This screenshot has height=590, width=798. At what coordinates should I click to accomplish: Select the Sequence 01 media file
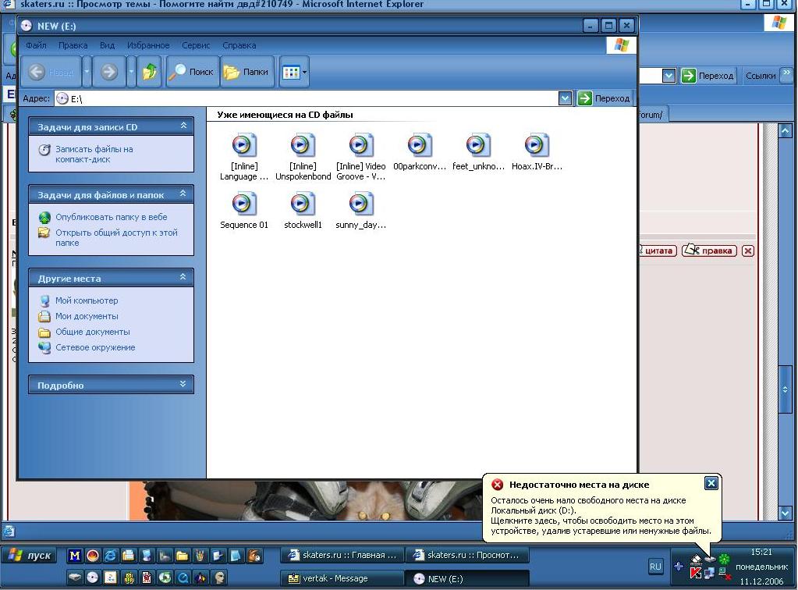[x=243, y=204]
